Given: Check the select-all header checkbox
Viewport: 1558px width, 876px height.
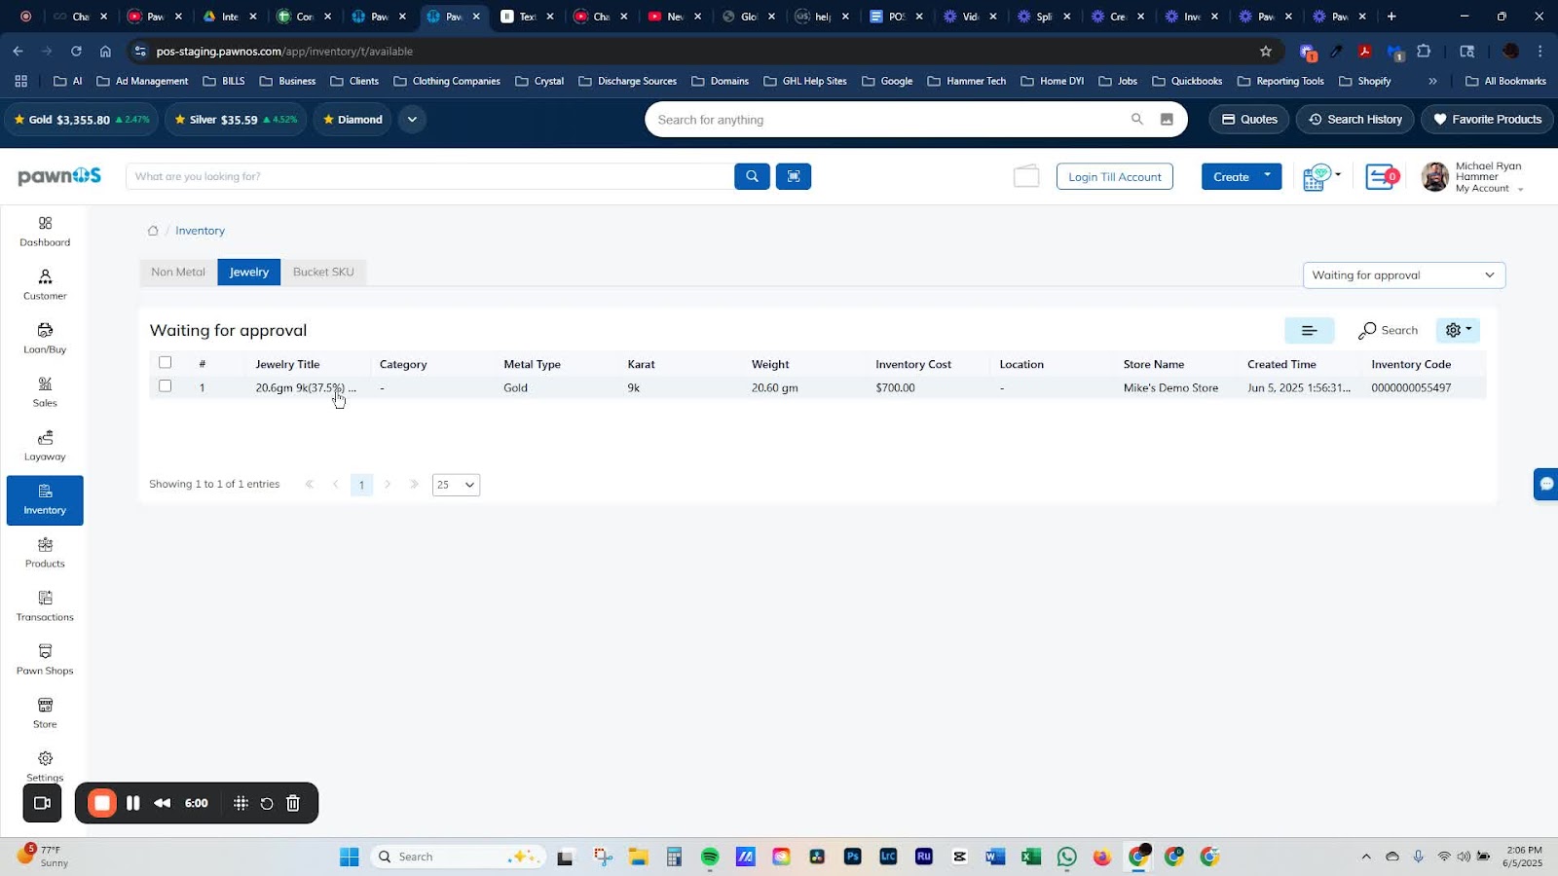Looking at the screenshot, I should (166, 362).
